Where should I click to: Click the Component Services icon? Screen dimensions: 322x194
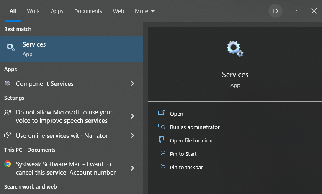click(x=8, y=83)
